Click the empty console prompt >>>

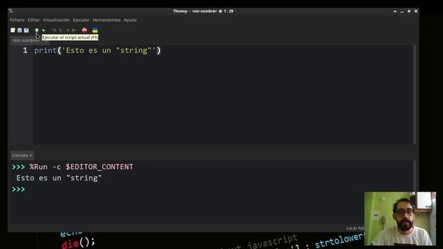tap(19, 190)
